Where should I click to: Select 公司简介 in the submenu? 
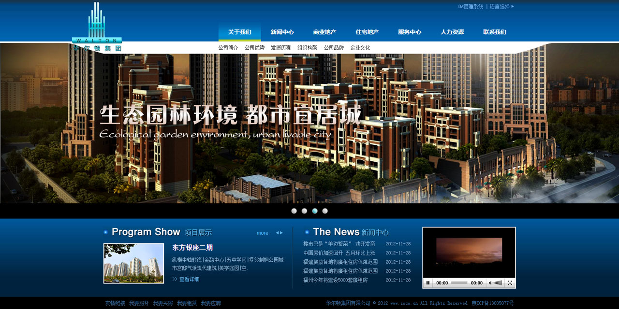pos(228,48)
